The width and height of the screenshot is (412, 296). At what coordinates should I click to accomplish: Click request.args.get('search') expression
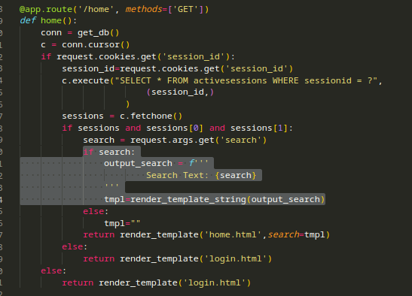pyautogui.click(x=198, y=140)
